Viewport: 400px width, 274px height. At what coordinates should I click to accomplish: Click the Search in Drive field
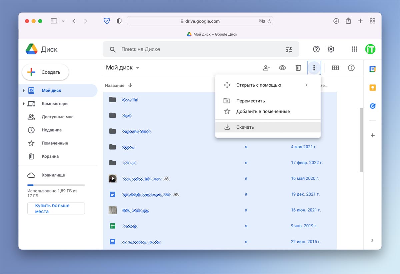(x=201, y=49)
